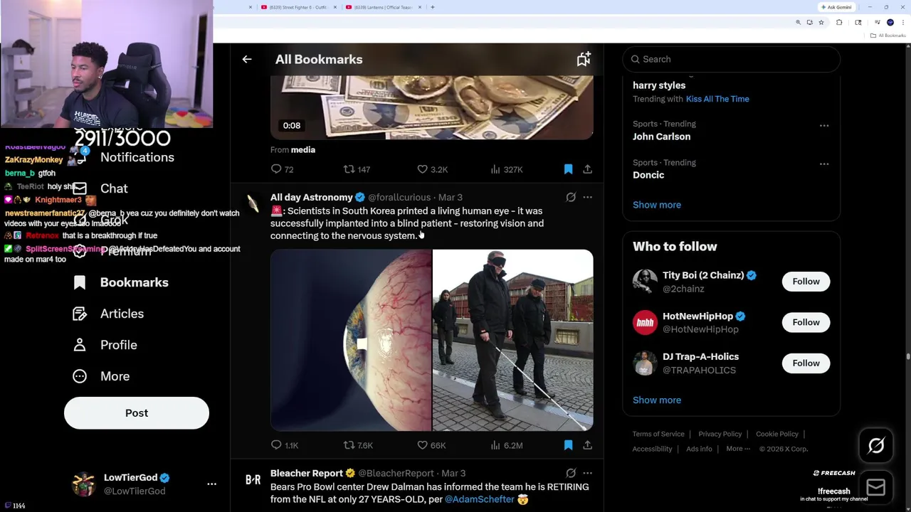Open the Articles icon in sidebar
The height and width of the screenshot is (512, 911).
tap(80, 314)
